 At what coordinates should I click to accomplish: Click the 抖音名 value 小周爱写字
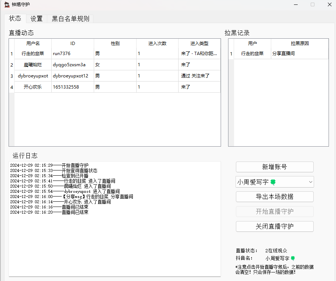[280, 258]
